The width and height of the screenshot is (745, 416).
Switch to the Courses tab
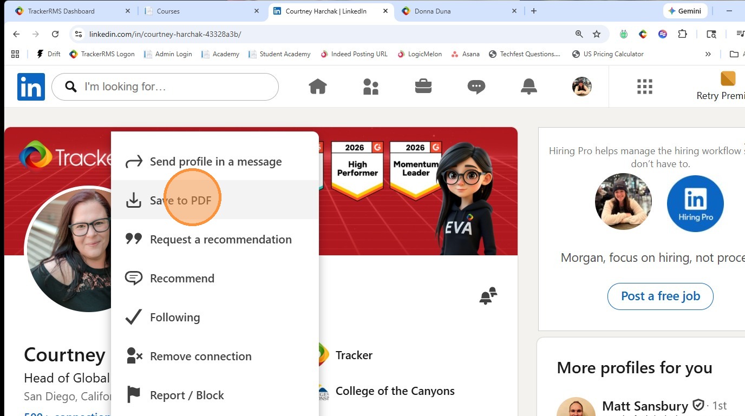click(x=201, y=11)
